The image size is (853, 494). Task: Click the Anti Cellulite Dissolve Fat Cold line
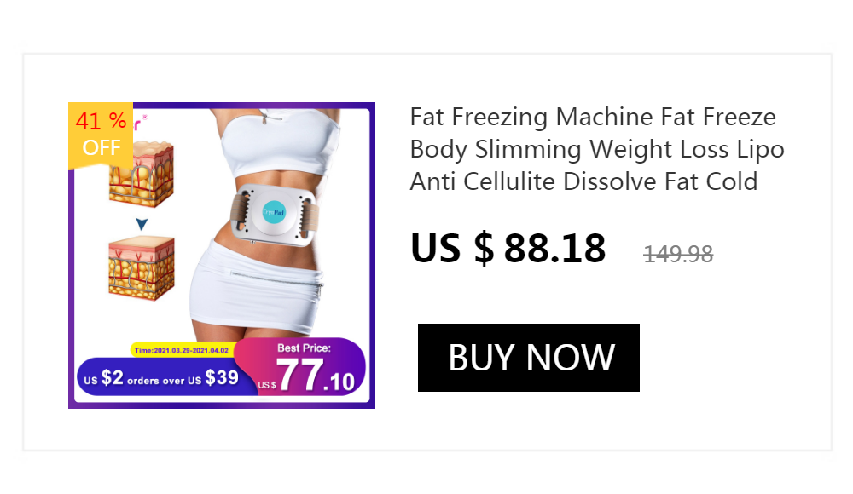(x=583, y=181)
